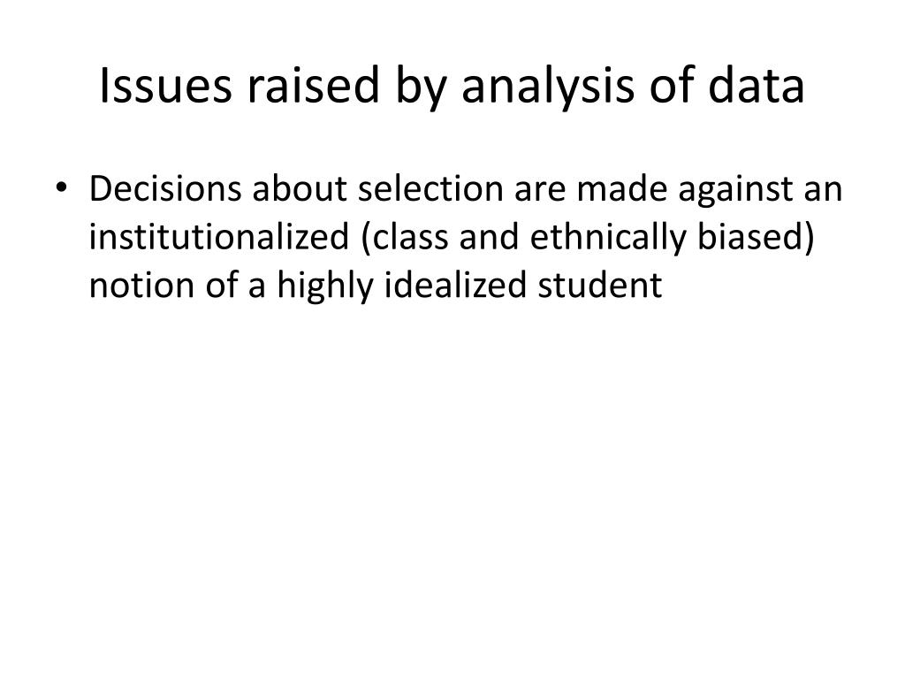Click the word 'raised' in the title

[313, 85]
